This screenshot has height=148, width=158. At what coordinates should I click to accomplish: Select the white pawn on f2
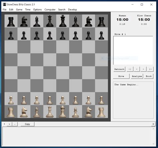[x=76, y=100]
